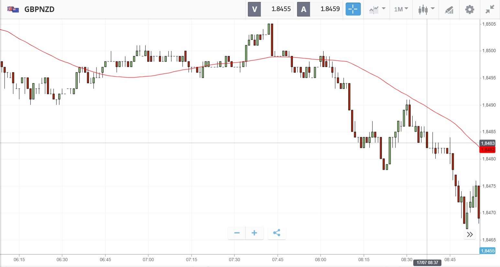Open chart settings gear
Image resolution: width=500 pixels, height=267 pixels.
click(470, 9)
